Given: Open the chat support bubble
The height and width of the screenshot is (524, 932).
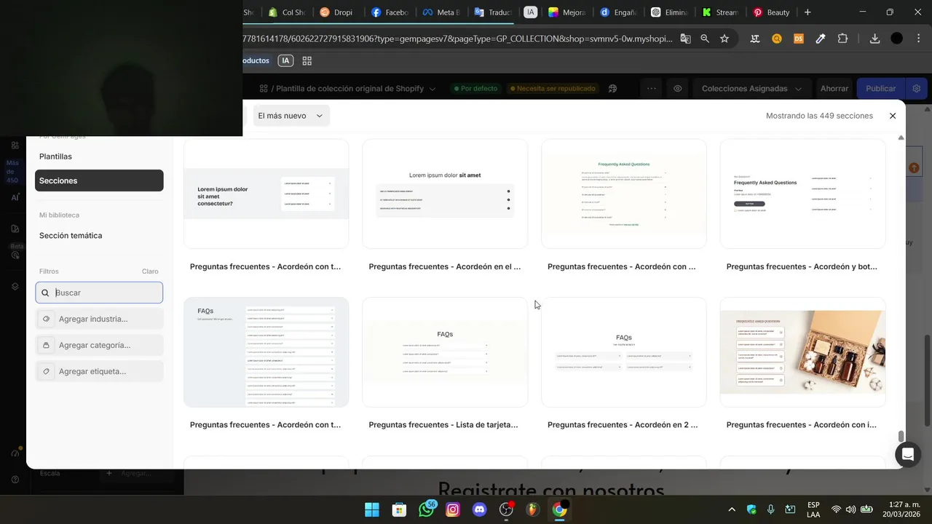Looking at the screenshot, I should [907, 455].
